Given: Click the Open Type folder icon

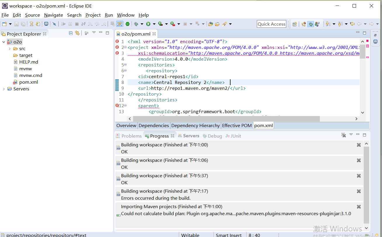Looking at the screenshot, I should click(x=211, y=24).
